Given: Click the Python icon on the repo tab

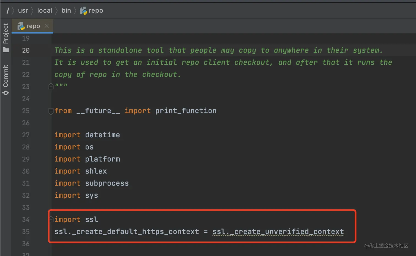Looking at the screenshot, I should point(21,26).
